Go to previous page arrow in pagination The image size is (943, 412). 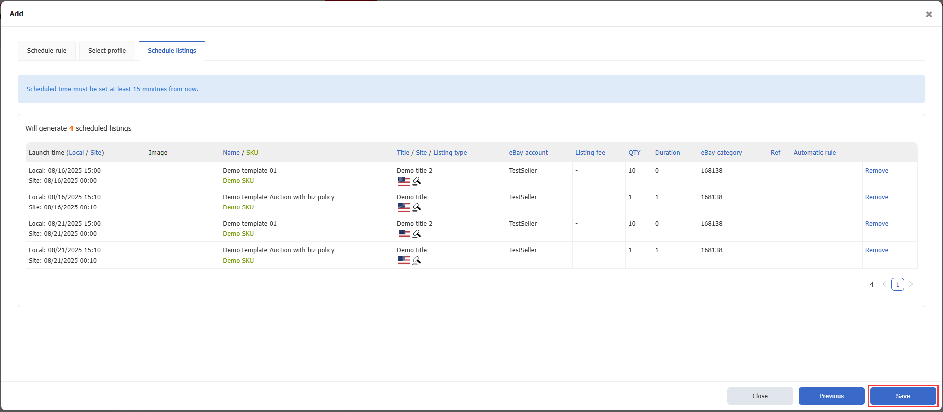(884, 284)
